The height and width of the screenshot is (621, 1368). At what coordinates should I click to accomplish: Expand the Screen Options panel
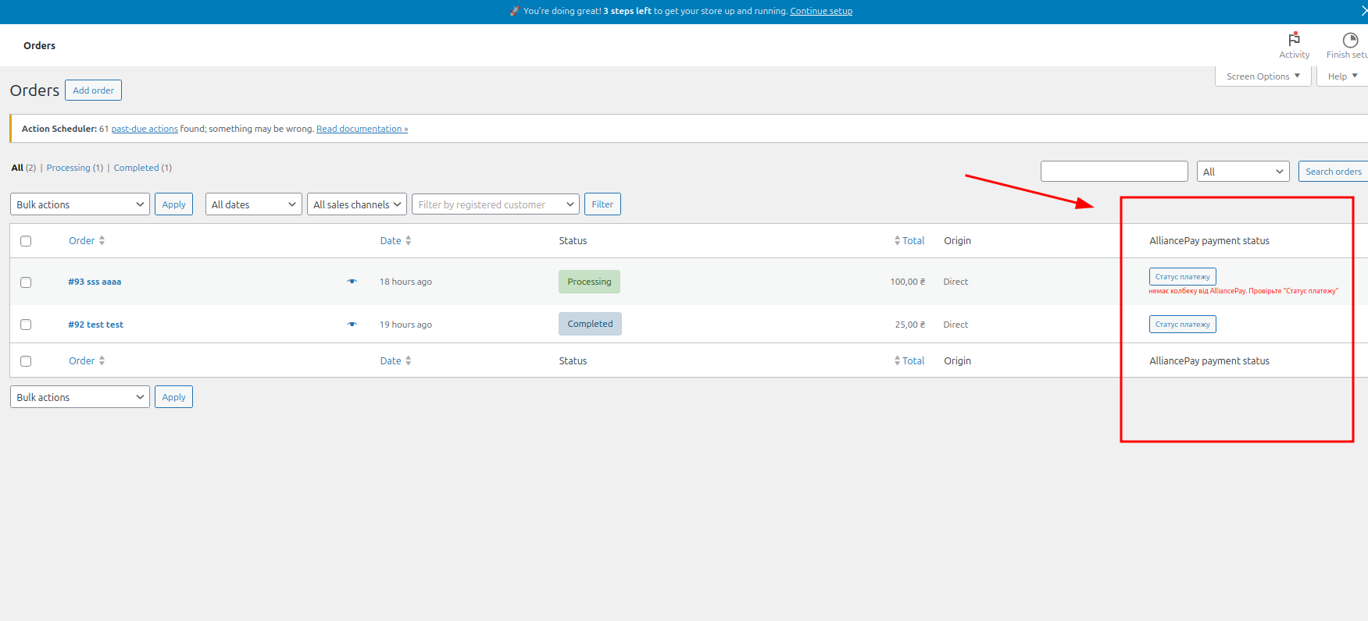1263,76
